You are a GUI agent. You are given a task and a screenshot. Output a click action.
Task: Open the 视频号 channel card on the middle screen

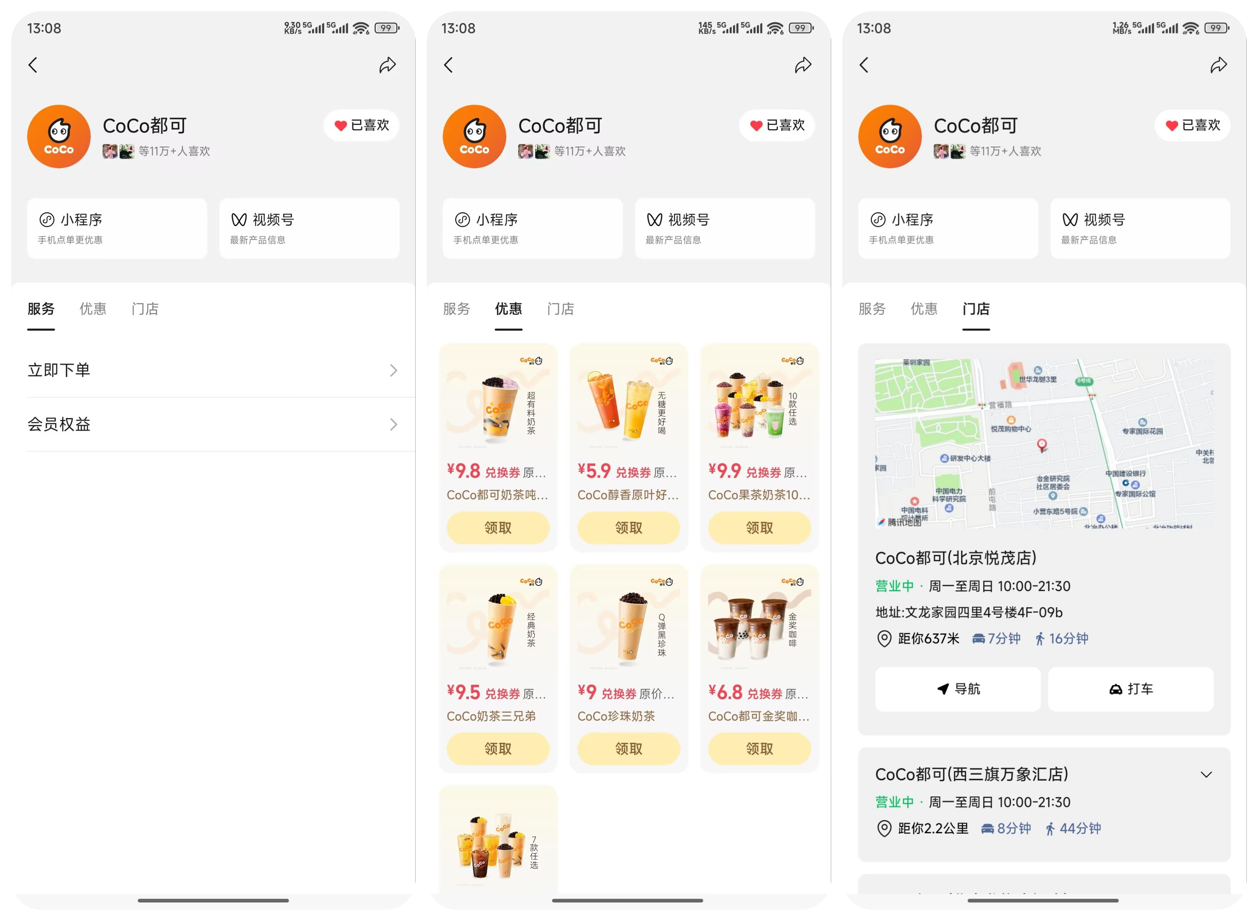[x=724, y=229]
